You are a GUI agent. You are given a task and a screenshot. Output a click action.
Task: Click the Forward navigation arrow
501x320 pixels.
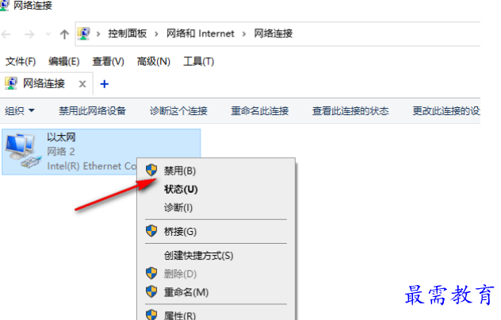[x=29, y=34]
